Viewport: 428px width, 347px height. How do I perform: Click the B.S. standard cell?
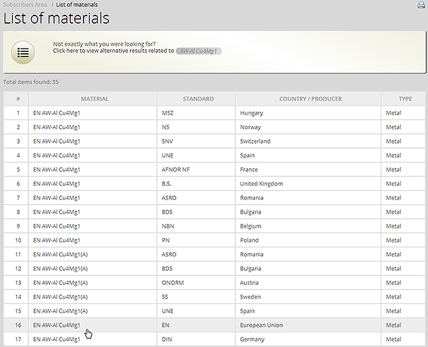pos(196,184)
